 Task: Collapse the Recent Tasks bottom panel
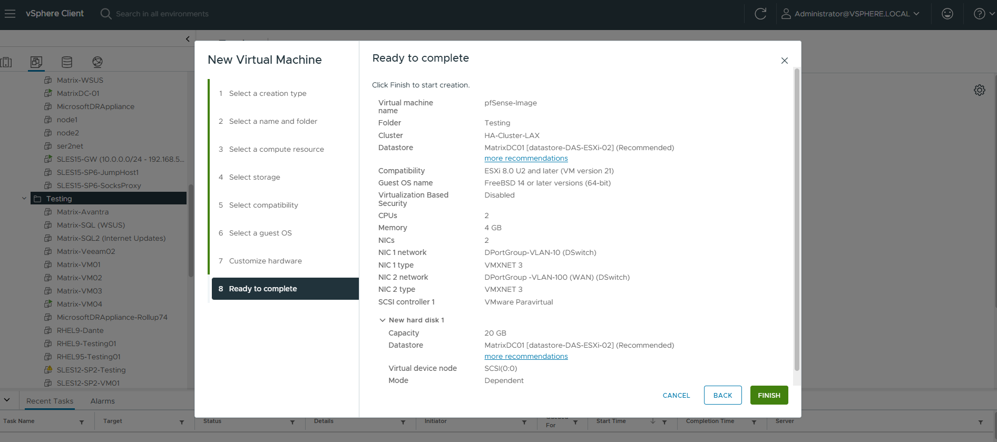(7, 400)
